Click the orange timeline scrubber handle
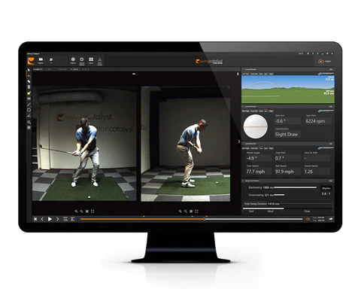This screenshot has height=289, width=361. [205, 219]
